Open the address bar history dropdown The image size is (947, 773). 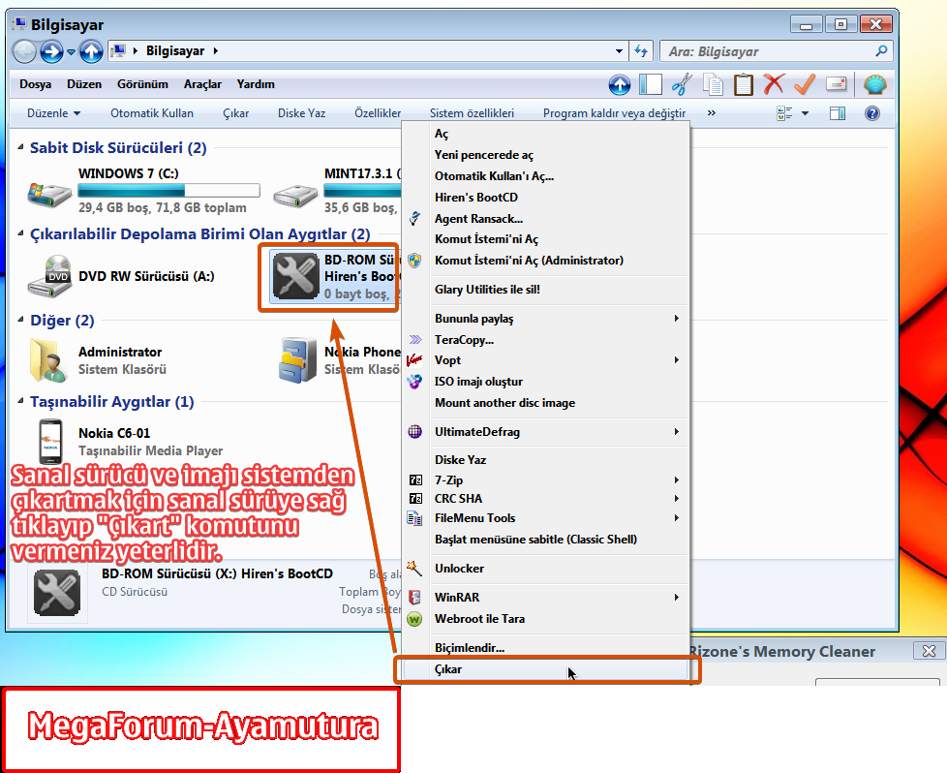tap(619, 51)
